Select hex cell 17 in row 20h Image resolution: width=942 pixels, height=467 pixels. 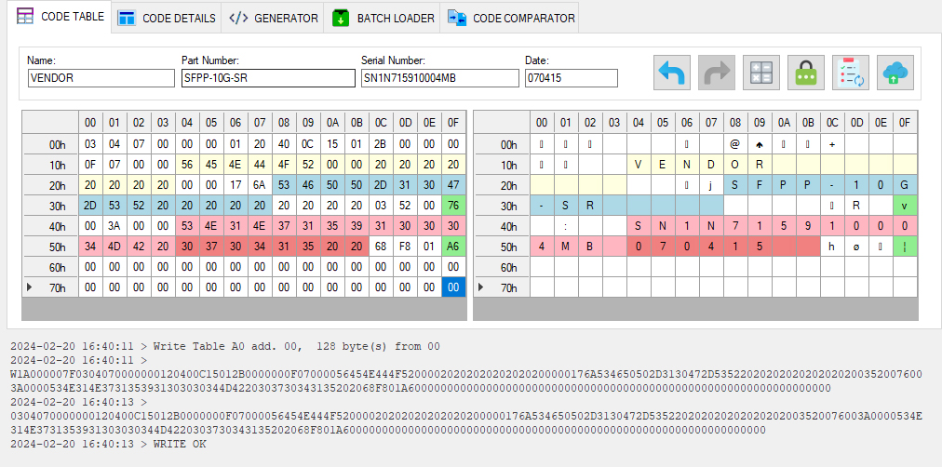(x=235, y=185)
